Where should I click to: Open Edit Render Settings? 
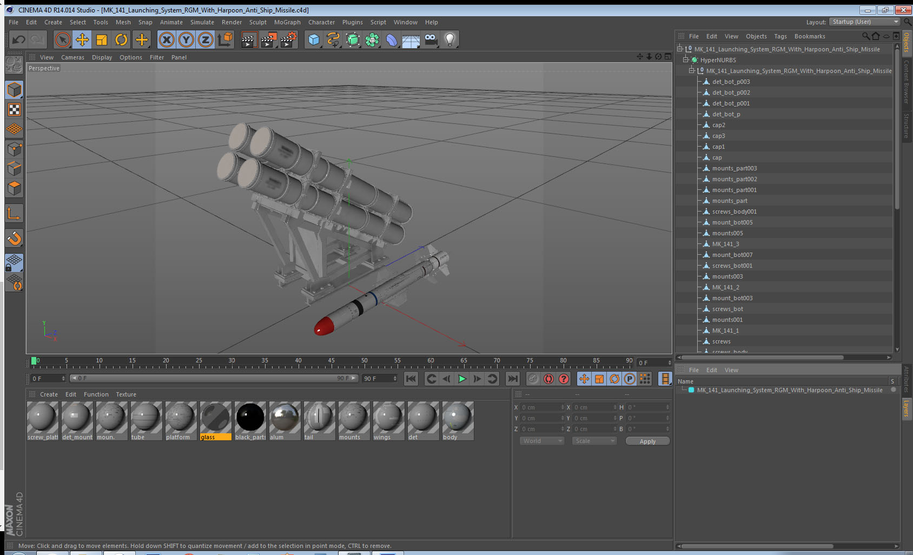[x=289, y=39]
